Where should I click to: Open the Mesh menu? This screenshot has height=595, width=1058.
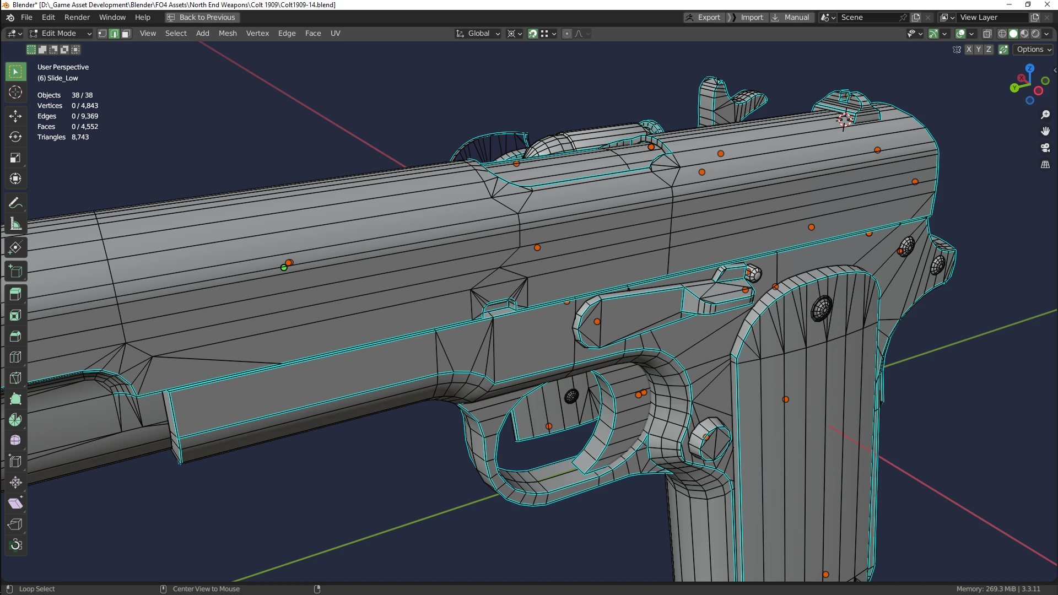(x=228, y=34)
